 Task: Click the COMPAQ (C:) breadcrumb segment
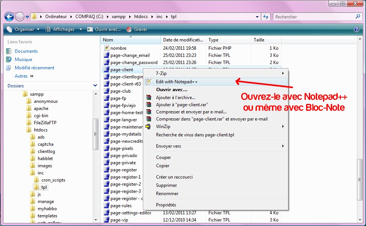click(89, 17)
